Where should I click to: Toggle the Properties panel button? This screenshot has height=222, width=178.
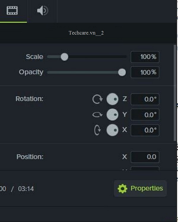[x=140, y=189]
